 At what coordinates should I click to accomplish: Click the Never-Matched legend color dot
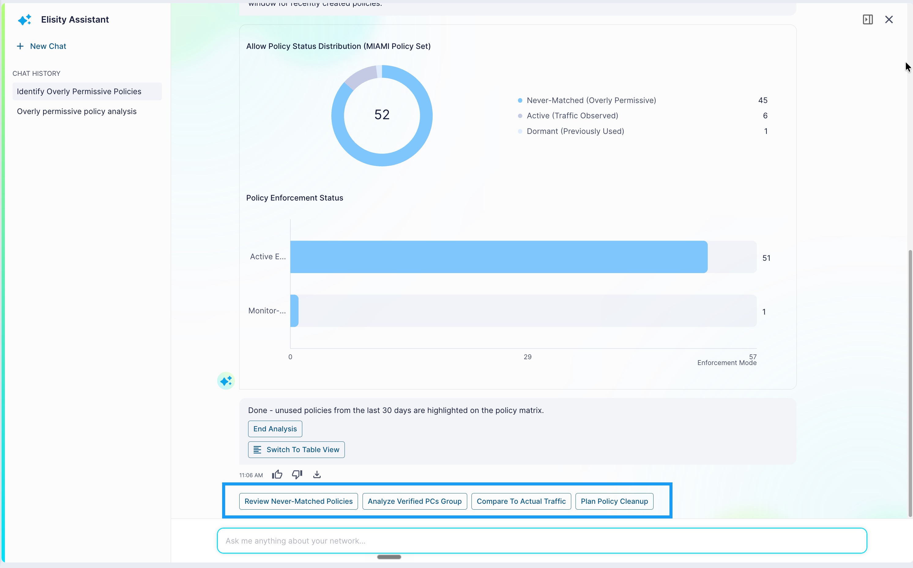(520, 100)
